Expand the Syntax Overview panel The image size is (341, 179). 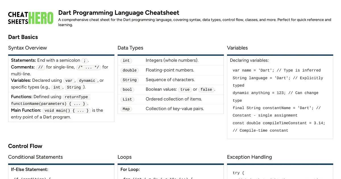[x=27, y=48]
